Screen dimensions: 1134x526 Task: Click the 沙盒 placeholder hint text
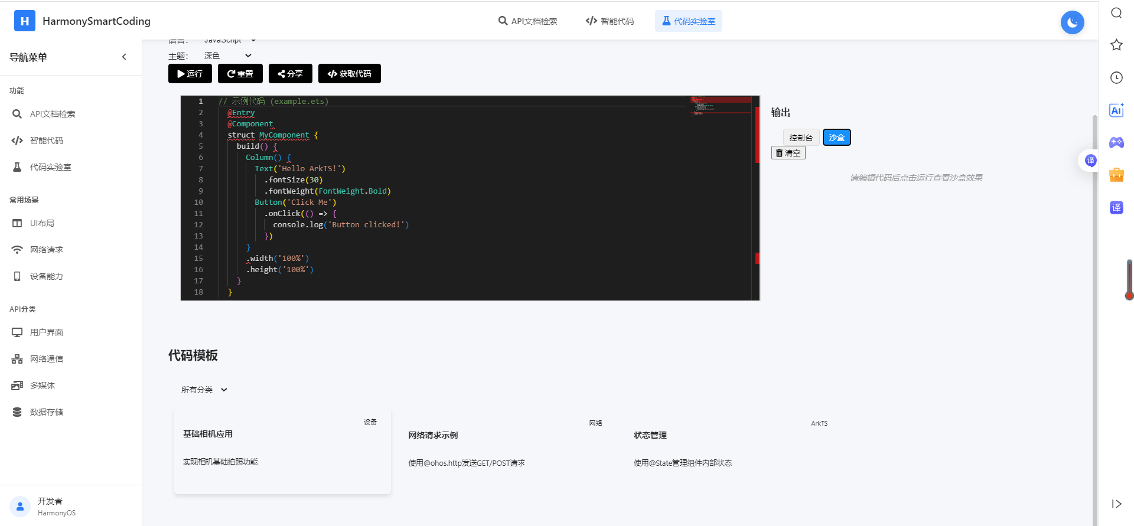pyautogui.click(x=916, y=178)
